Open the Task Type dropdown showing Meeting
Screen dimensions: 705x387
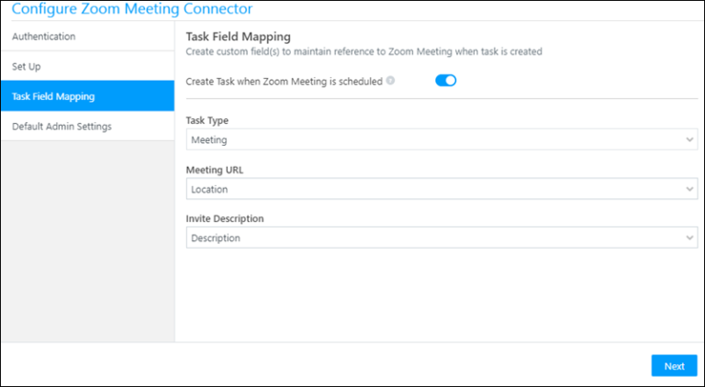(441, 140)
